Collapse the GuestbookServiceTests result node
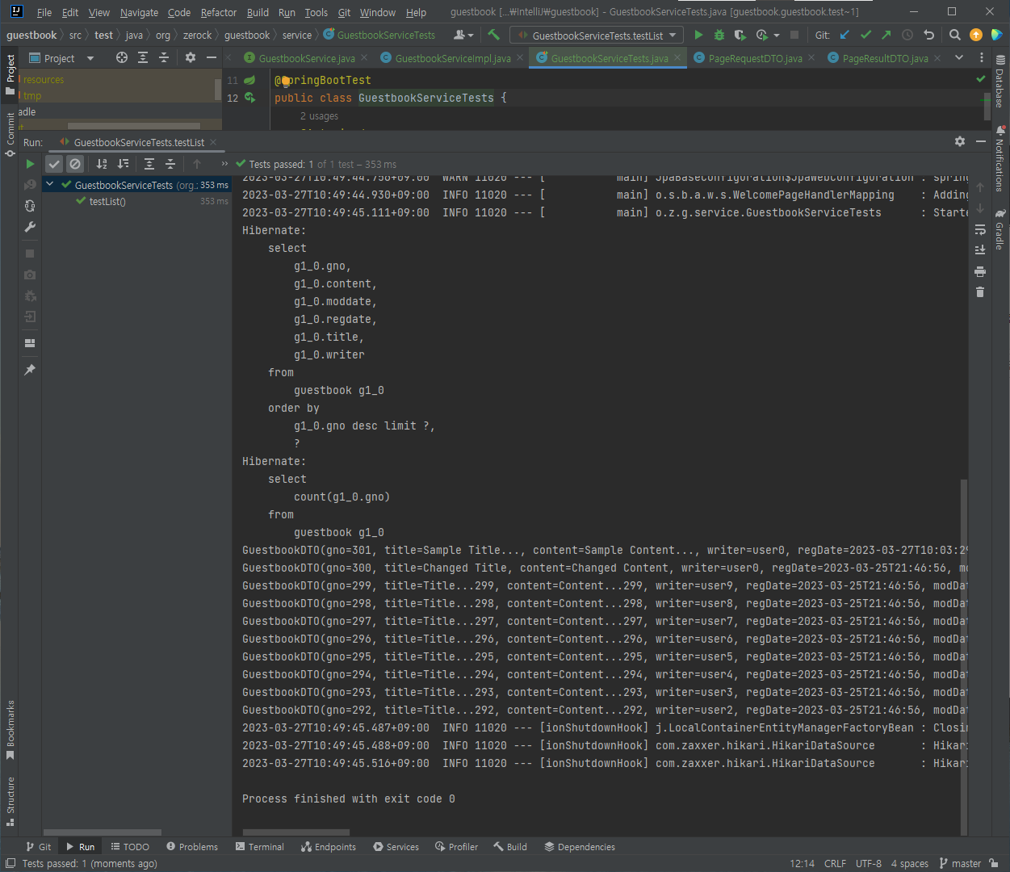This screenshot has height=872, width=1010. click(x=50, y=185)
